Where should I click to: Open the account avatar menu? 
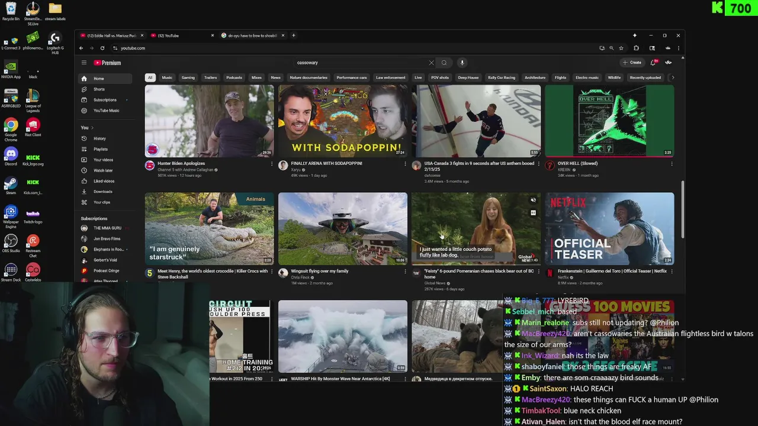669,62
